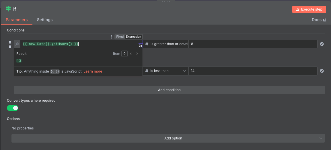Disable Convert types where required toggle
Screen dimensions: 331x150
coord(13,108)
